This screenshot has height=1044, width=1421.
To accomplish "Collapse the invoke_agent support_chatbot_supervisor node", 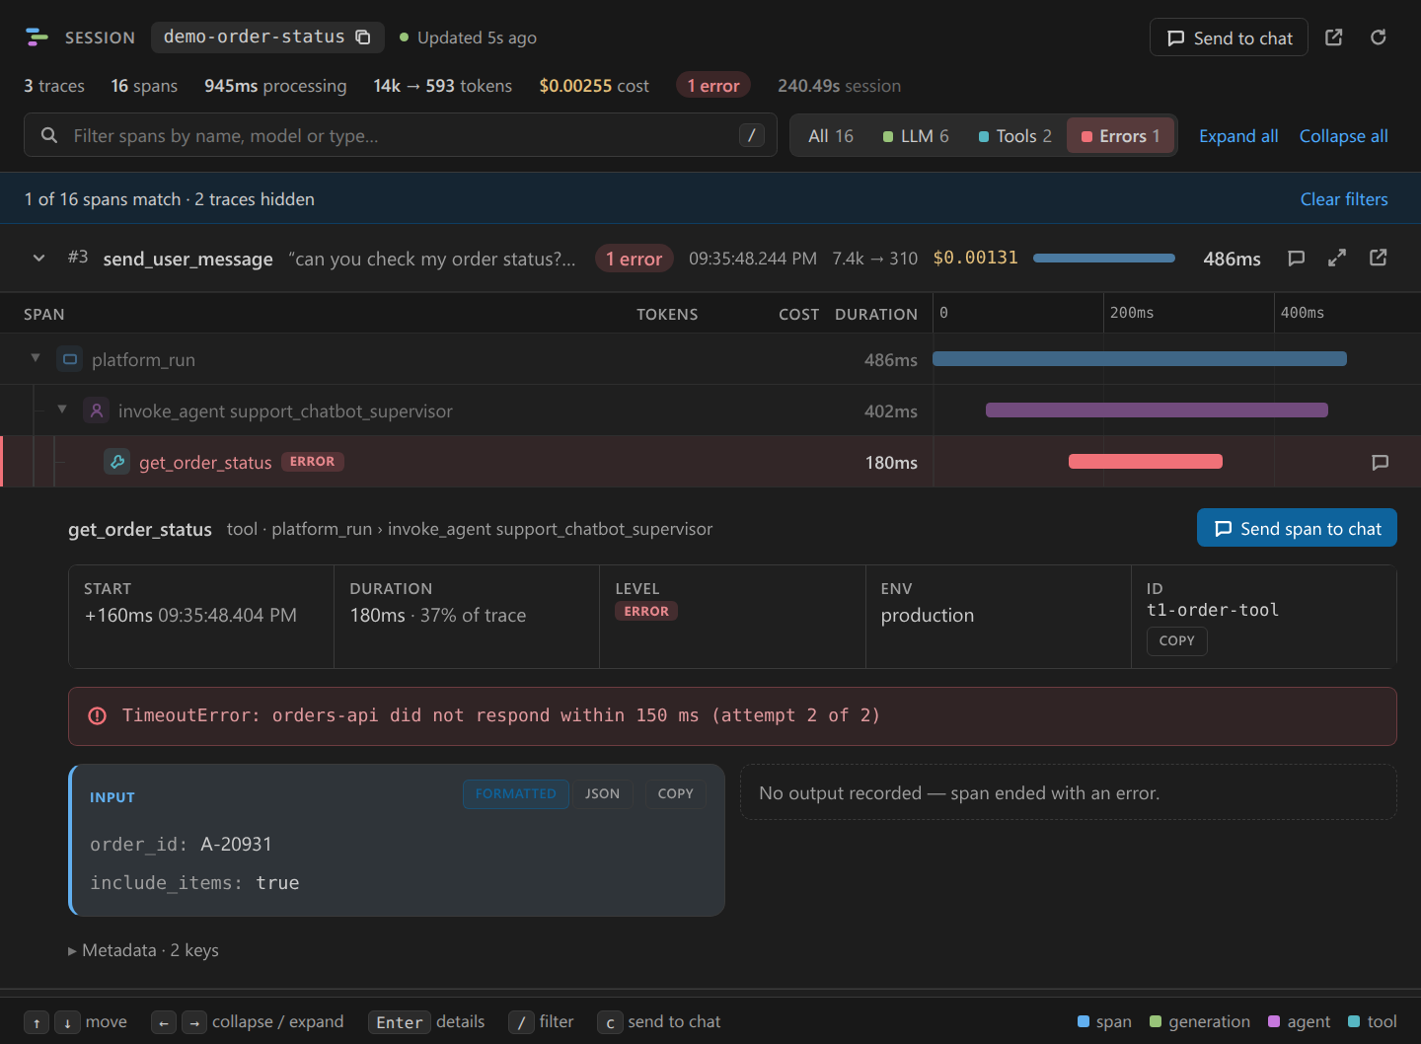I will pos(62,410).
